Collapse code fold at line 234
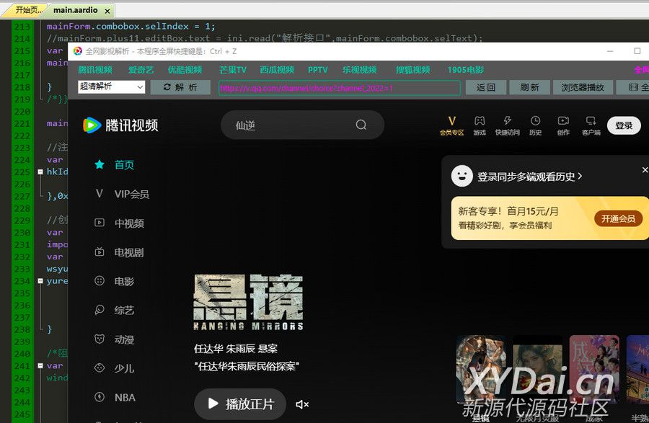 [40, 281]
